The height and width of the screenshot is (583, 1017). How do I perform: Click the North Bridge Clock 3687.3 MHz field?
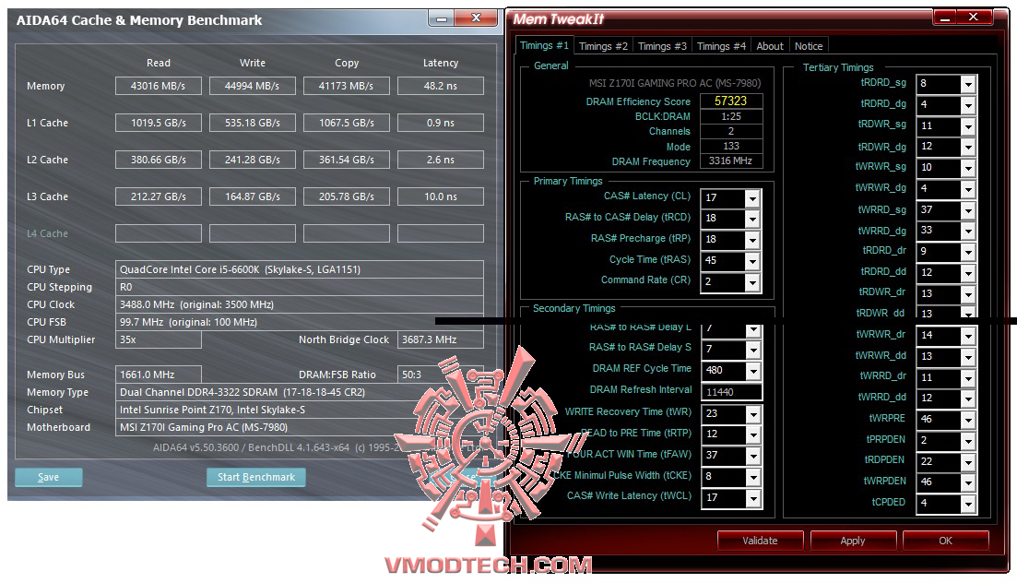pyautogui.click(x=441, y=339)
